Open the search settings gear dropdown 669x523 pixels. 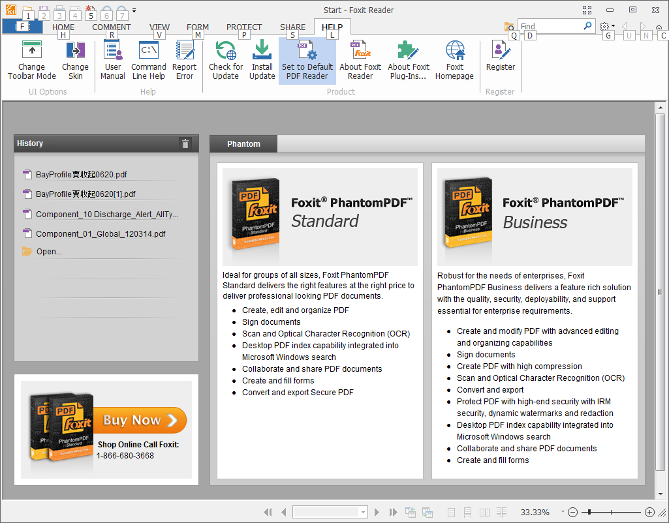tap(607, 27)
